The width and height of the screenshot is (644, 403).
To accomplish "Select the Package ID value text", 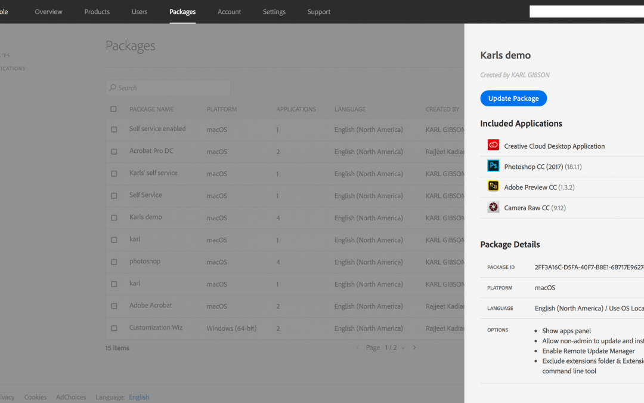I will pos(589,267).
